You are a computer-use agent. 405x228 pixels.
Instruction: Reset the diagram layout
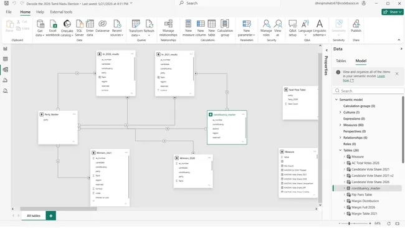coord(389,224)
